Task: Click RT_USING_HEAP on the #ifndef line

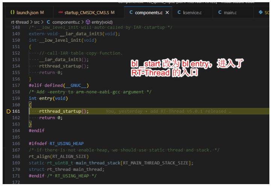Action: click(x=66, y=144)
